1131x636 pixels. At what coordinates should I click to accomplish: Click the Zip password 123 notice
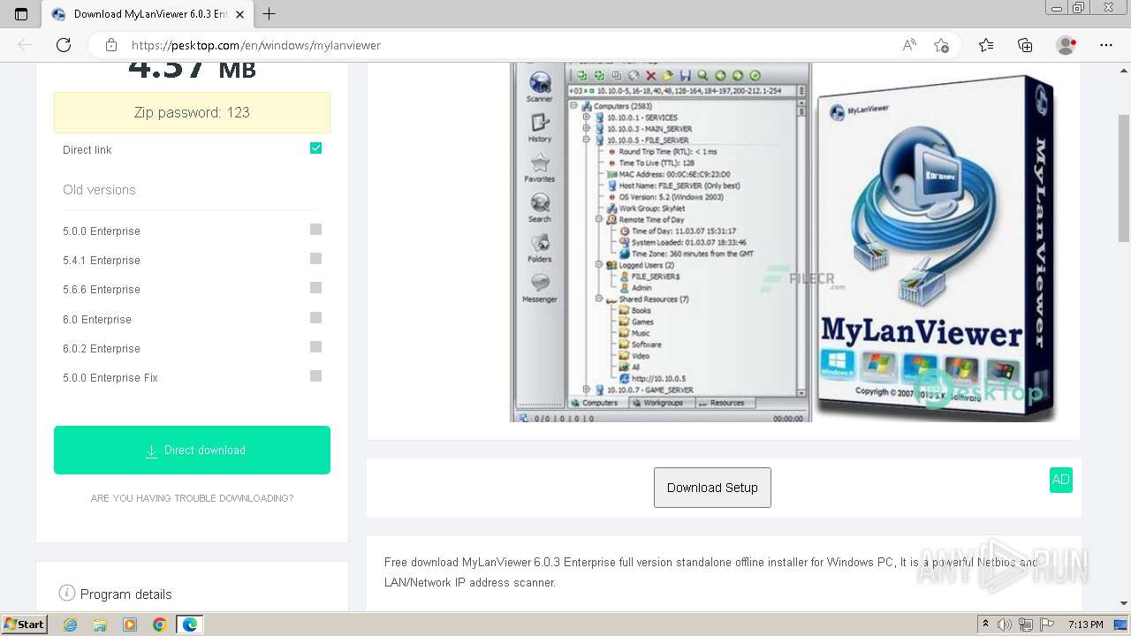pos(192,112)
